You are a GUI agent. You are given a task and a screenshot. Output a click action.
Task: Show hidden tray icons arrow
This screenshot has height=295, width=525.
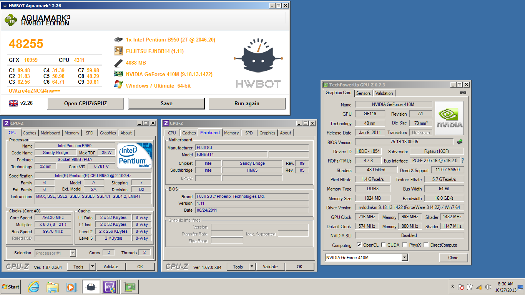coord(452,287)
